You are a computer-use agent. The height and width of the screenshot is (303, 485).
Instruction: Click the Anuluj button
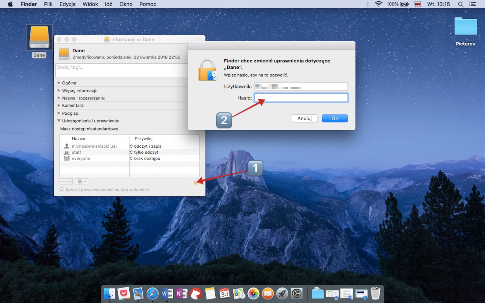[304, 118]
